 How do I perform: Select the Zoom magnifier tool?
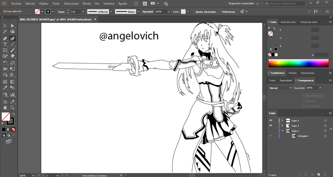(x=13, y=107)
